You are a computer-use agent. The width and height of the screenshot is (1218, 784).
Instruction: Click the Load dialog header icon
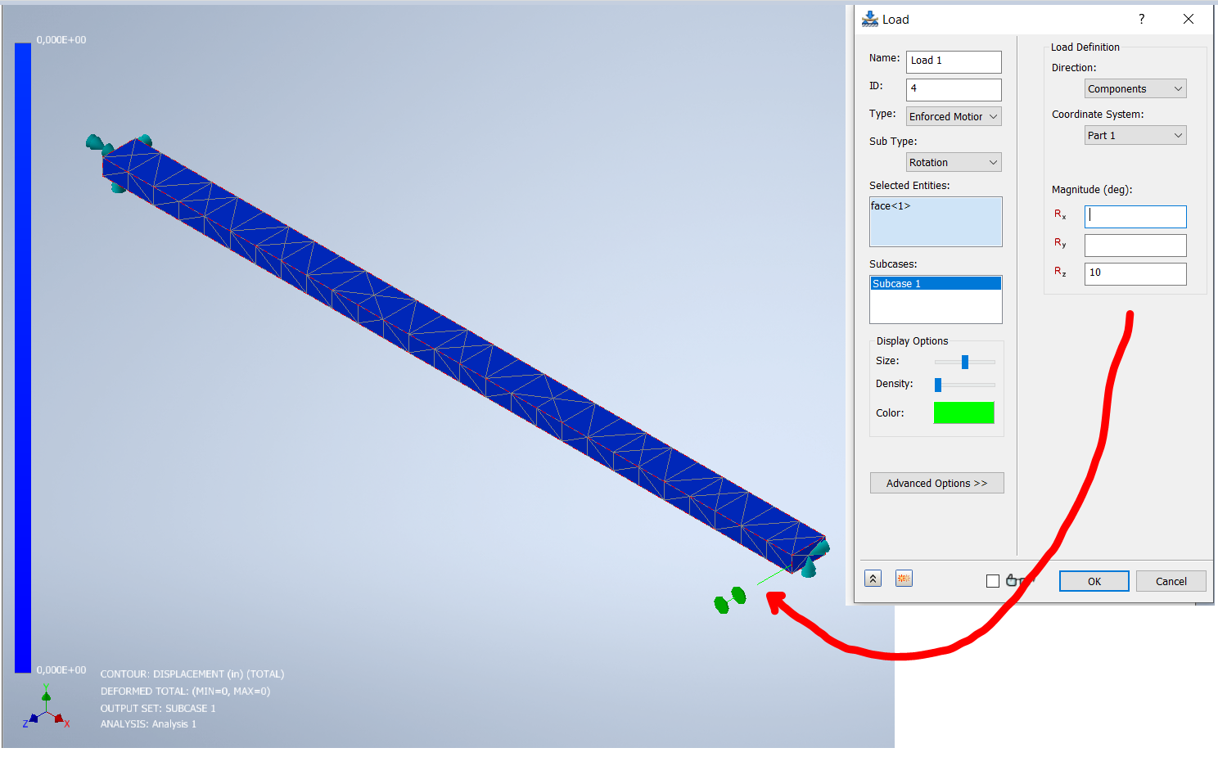point(868,18)
